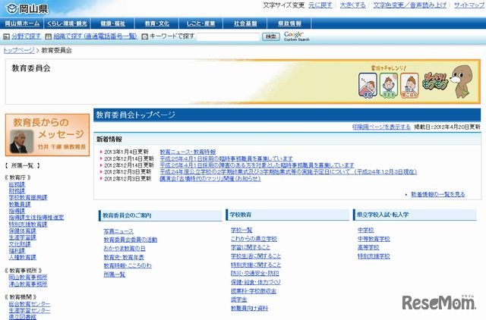Focus the keyword search input field

pyautogui.click(x=228, y=37)
